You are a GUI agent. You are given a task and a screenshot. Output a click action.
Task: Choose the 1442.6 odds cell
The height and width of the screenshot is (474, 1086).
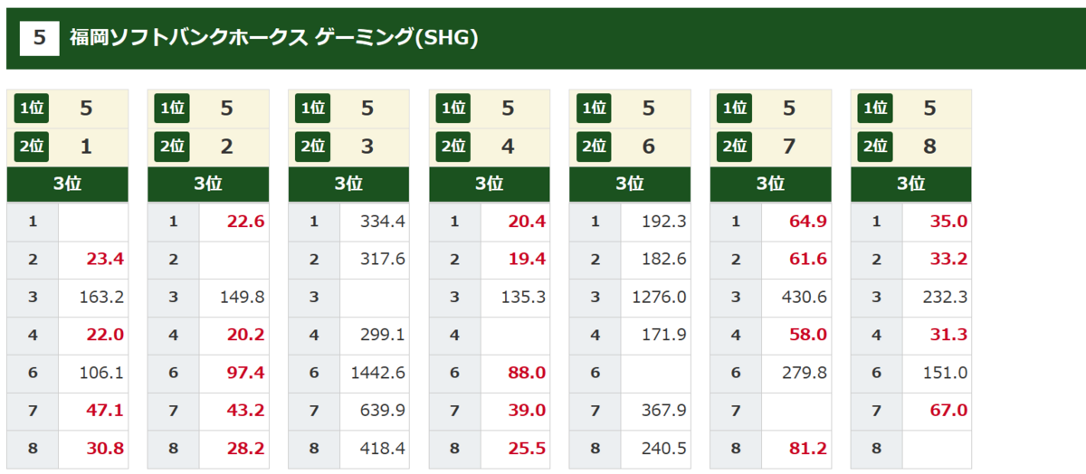pyautogui.click(x=375, y=373)
